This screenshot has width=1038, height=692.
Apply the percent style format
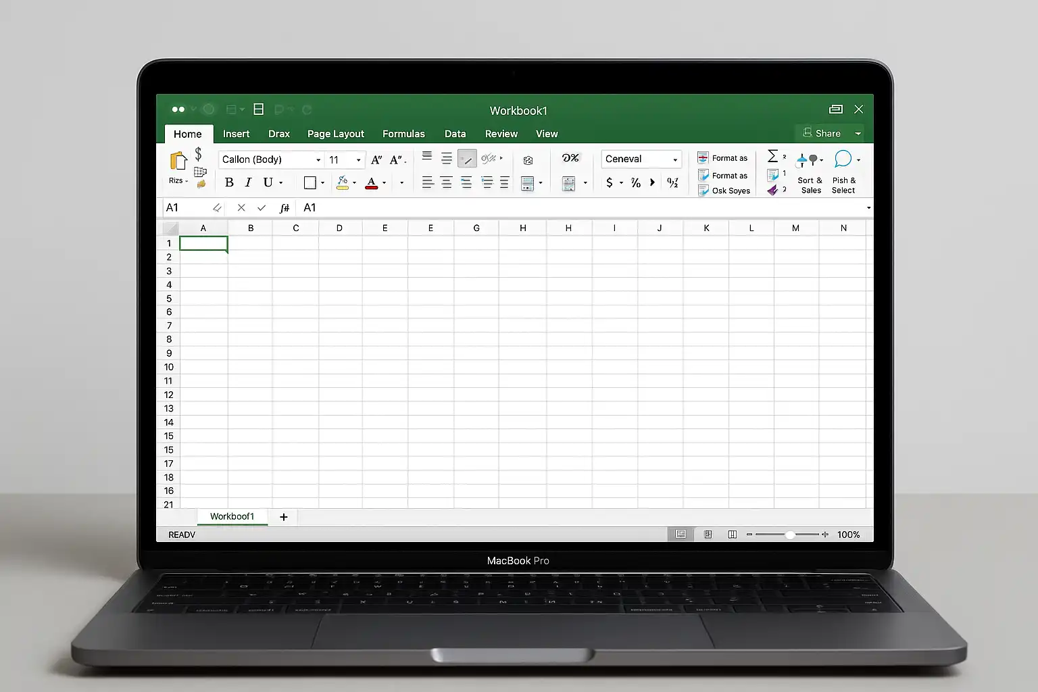pos(636,182)
